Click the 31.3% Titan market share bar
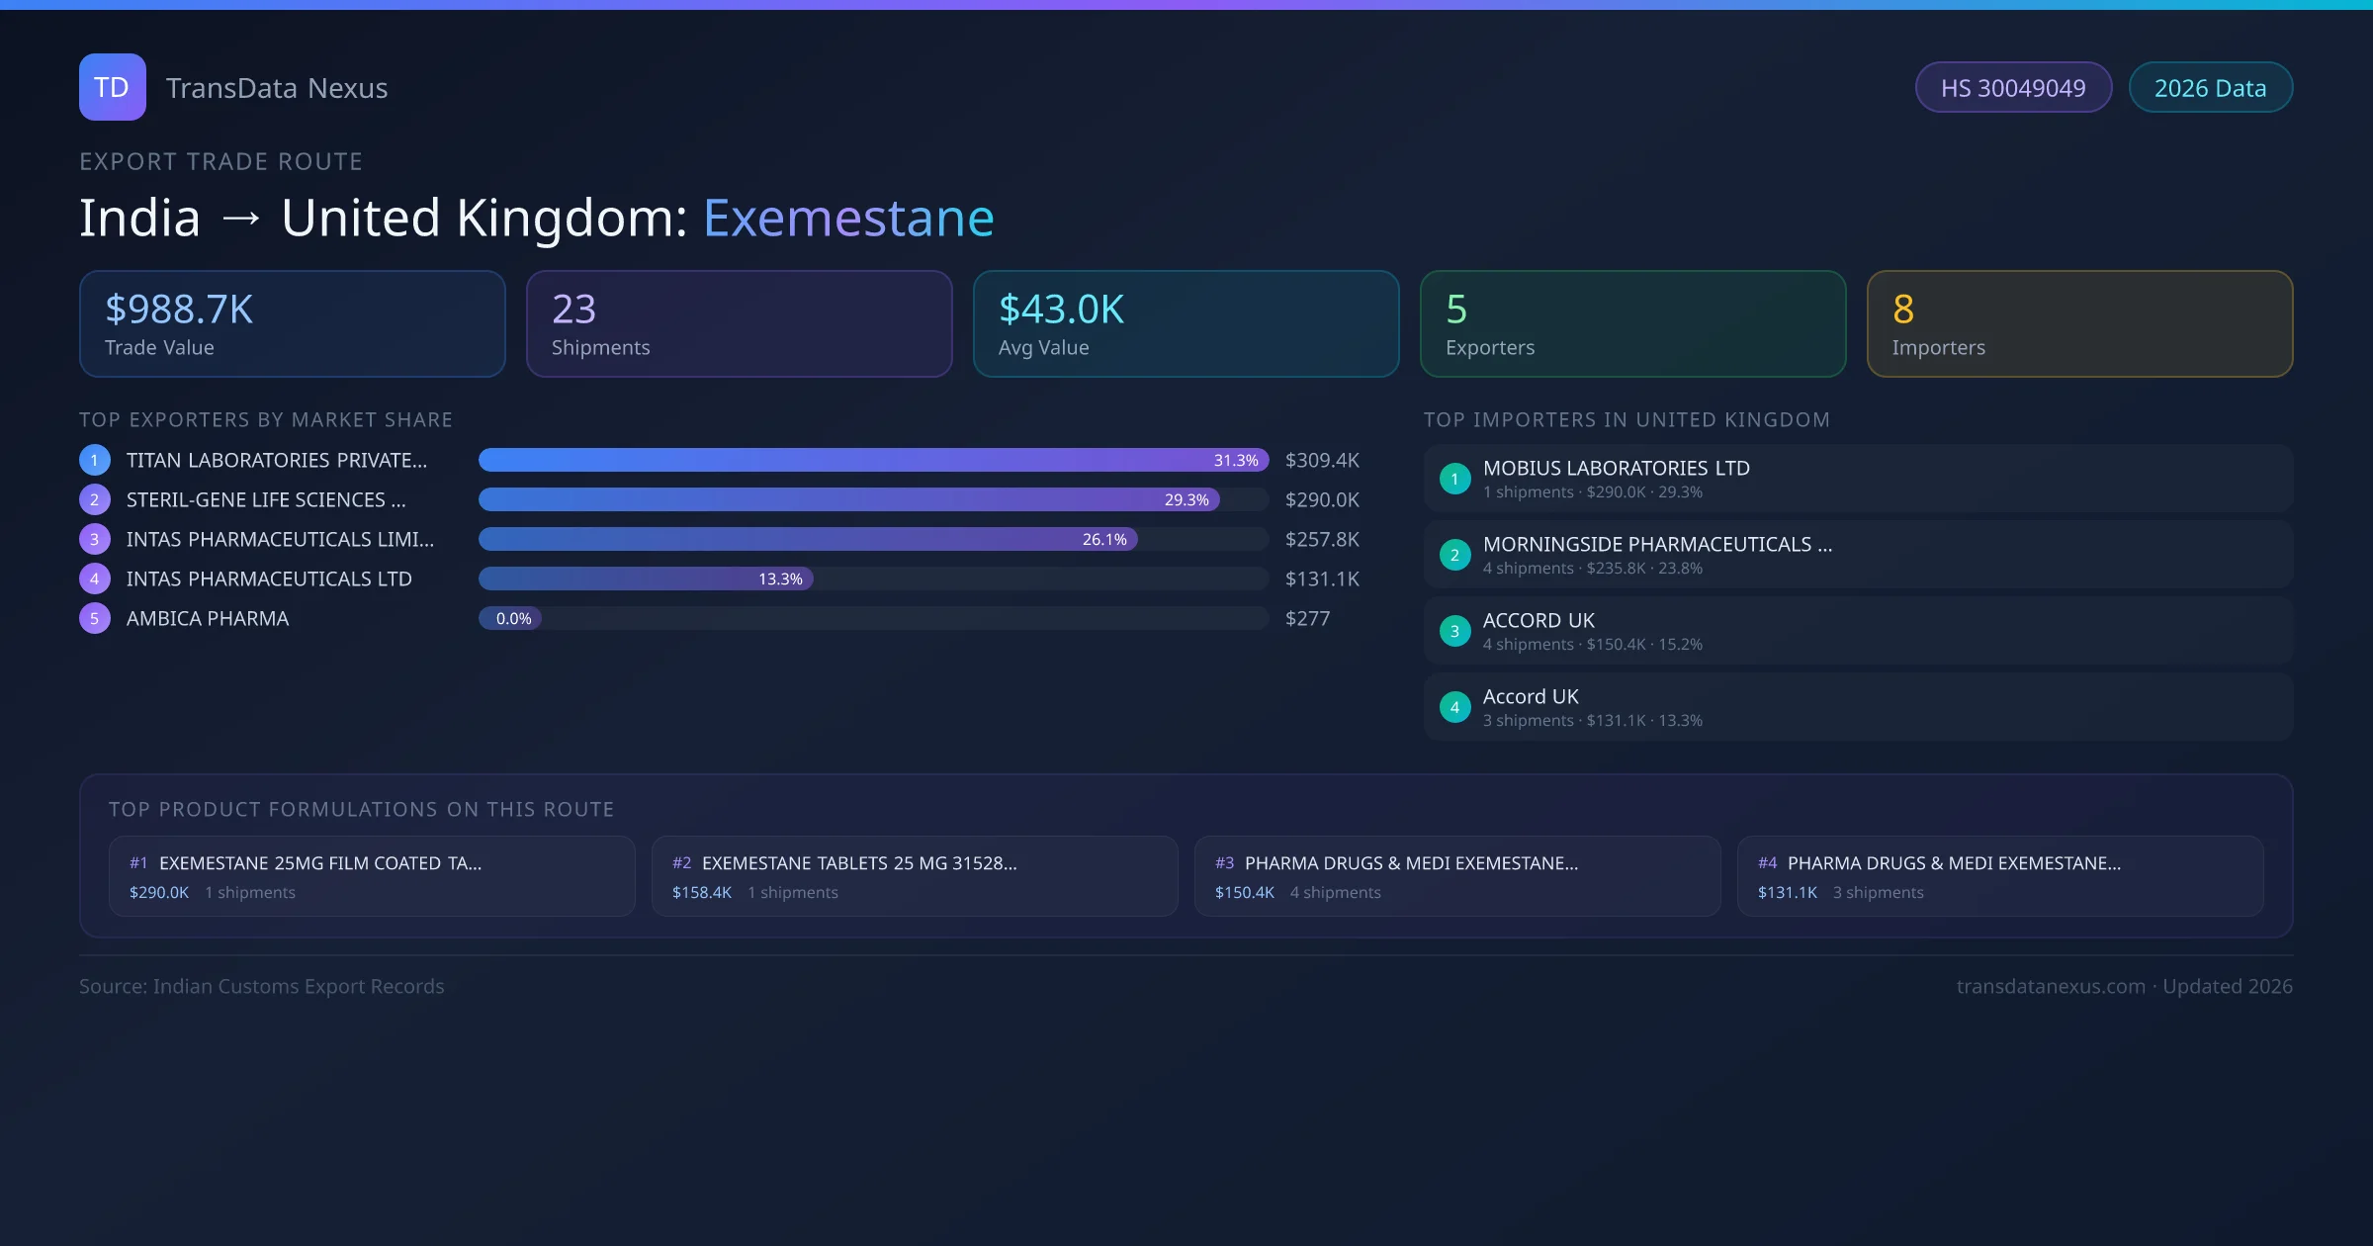This screenshot has height=1246, width=2373. pos(872,460)
